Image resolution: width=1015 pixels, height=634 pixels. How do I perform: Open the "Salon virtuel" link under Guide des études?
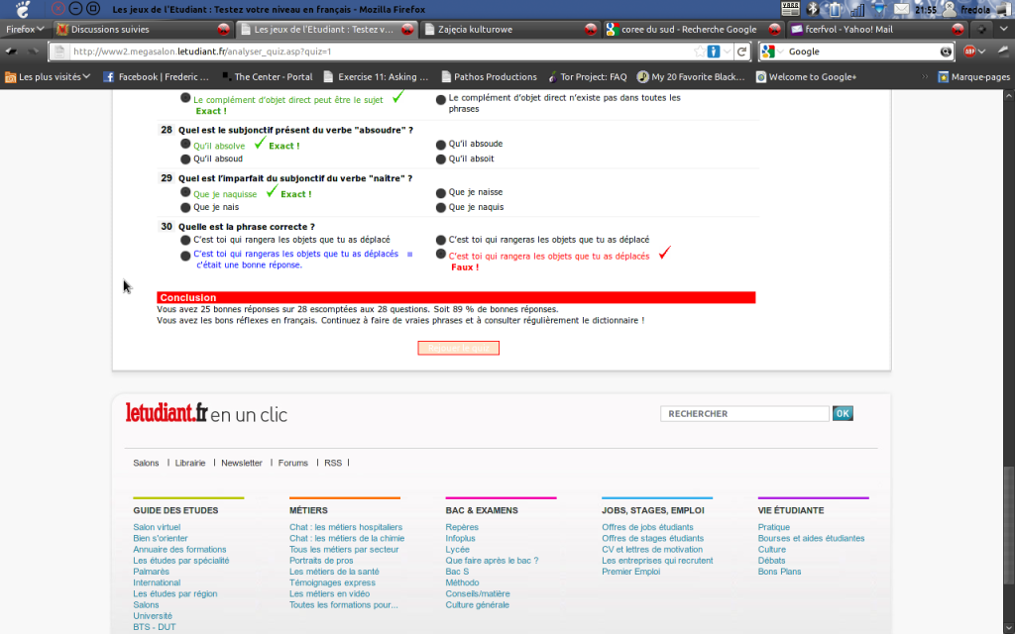(x=157, y=527)
